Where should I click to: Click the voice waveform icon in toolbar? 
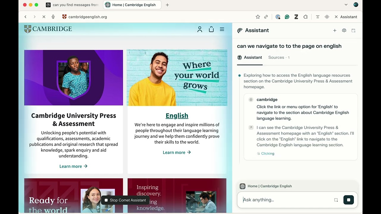[x=327, y=17]
